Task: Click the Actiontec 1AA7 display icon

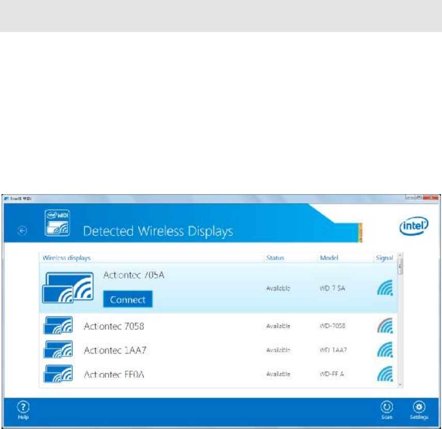Action: coord(58,349)
